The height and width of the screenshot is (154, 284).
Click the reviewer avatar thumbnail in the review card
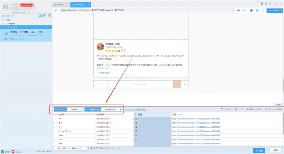pyautogui.click(x=100, y=47)
